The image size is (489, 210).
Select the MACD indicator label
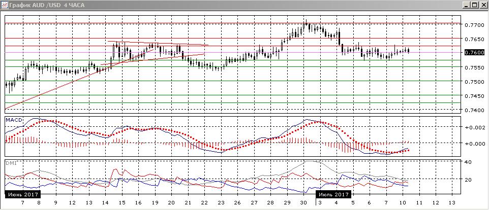(x=12, y=120)
